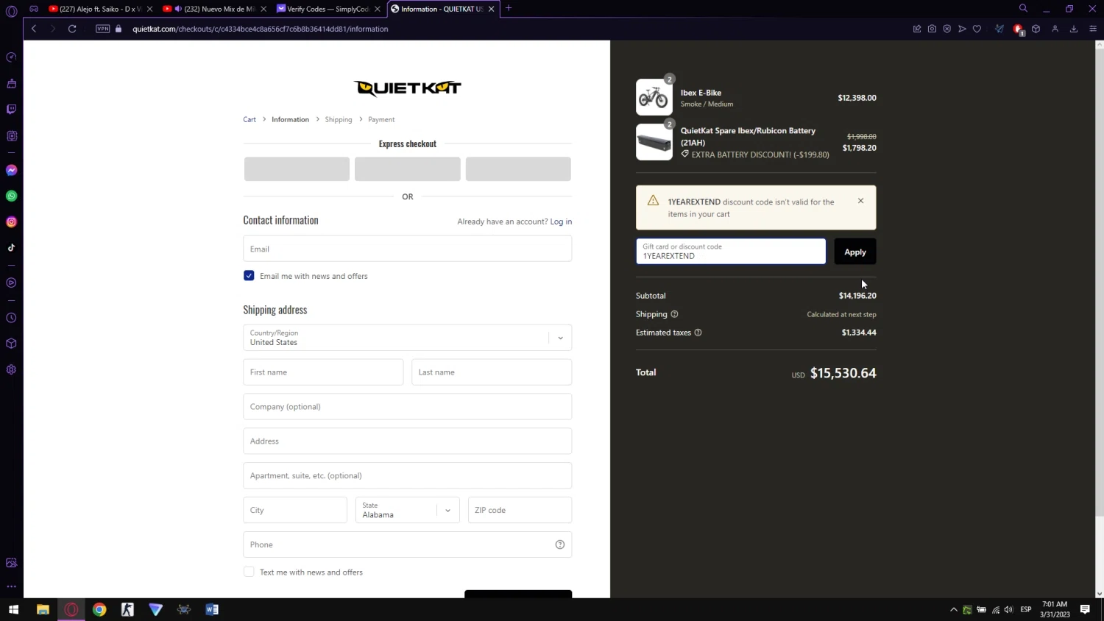Toggle the VPN badge in address bar
This screenshot has height=621, width=1104.
coord(103,29)
